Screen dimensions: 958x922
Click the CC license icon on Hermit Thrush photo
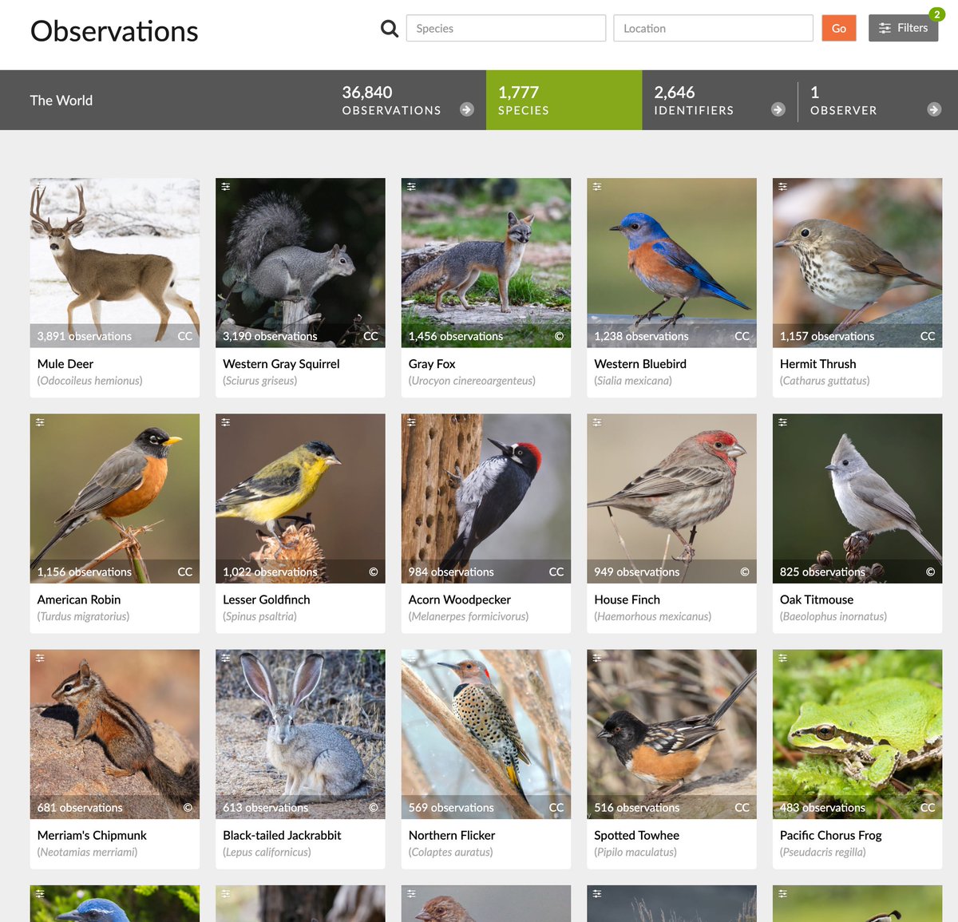pyautogui.click(x=928, y=336)
